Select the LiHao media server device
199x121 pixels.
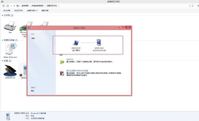click(11, 49)
